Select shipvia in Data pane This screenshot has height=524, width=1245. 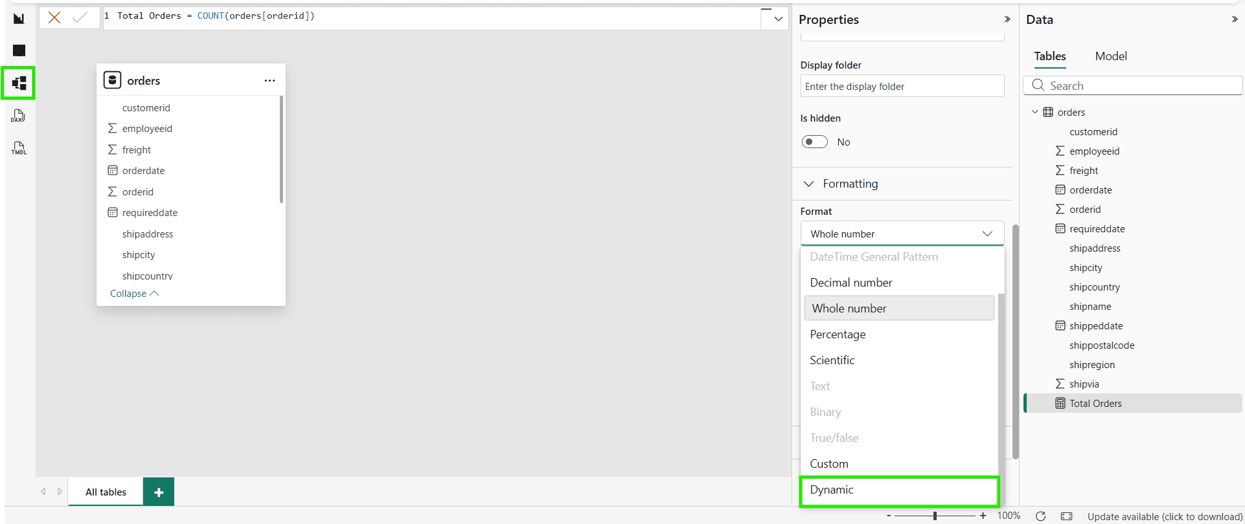[1084, 384]
